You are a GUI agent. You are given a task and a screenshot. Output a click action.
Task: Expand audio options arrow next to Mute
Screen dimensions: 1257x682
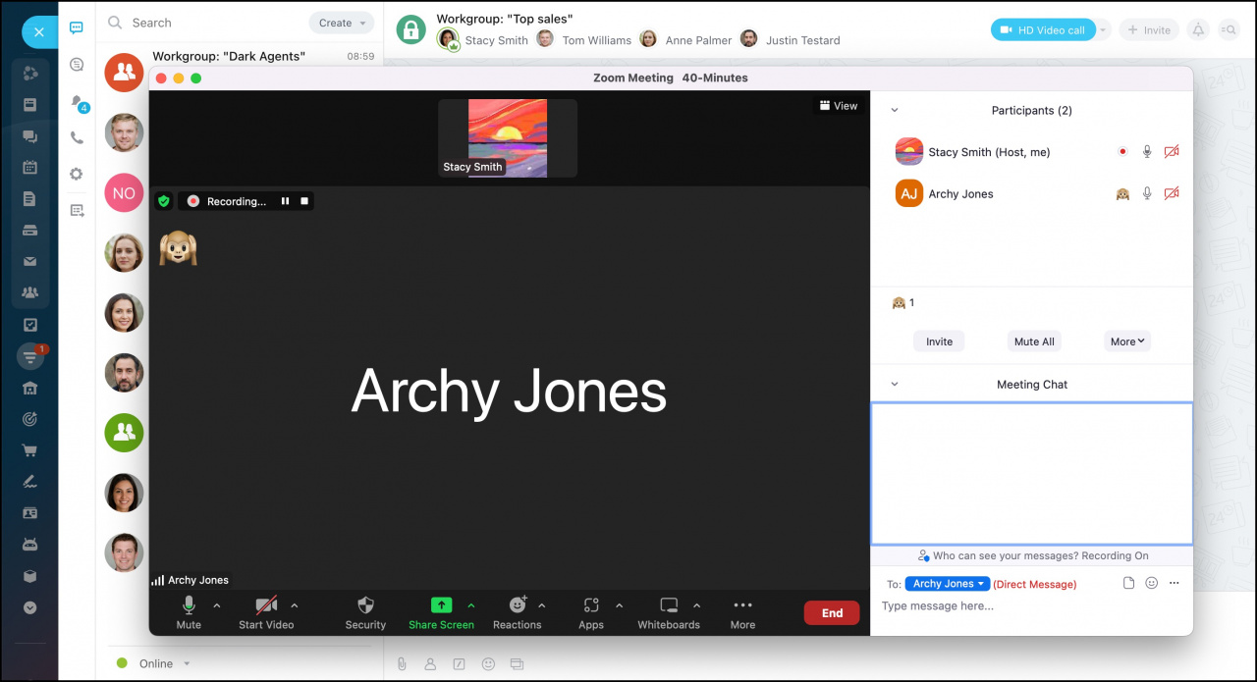coord(217,605)
